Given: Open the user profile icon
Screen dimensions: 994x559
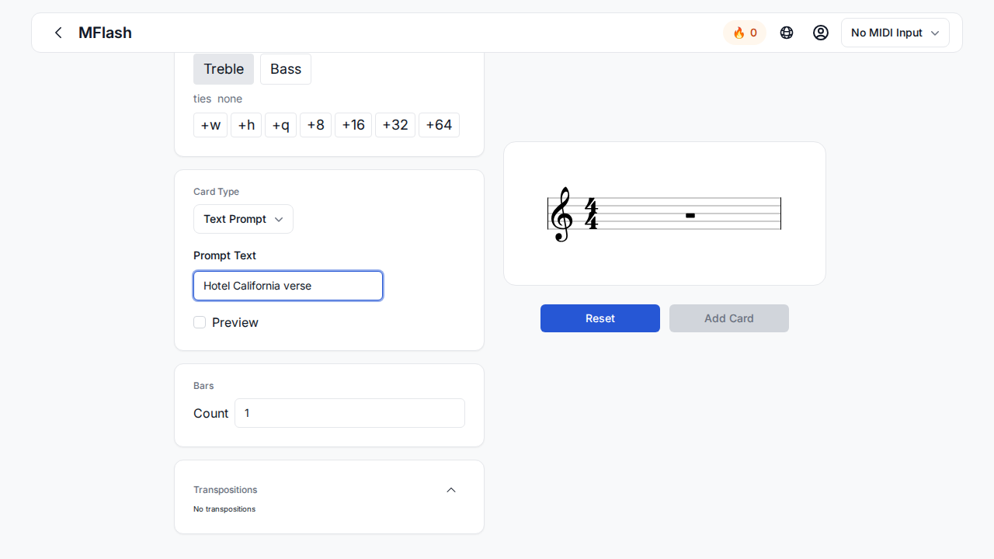Looking at the screenshot, I should coord(821,33).
